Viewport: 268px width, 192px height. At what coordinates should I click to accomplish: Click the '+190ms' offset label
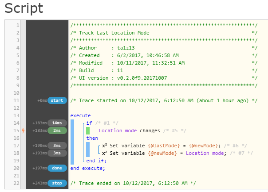[40, 146]
